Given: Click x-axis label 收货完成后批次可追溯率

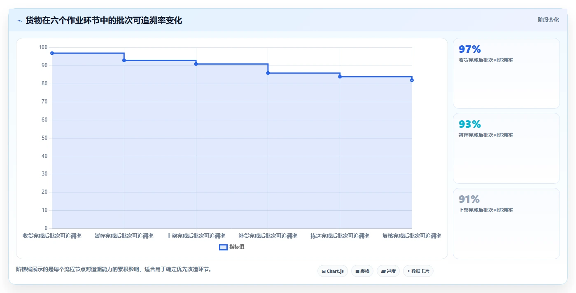Looking at the screenshot, I should [x=52, y=236].
